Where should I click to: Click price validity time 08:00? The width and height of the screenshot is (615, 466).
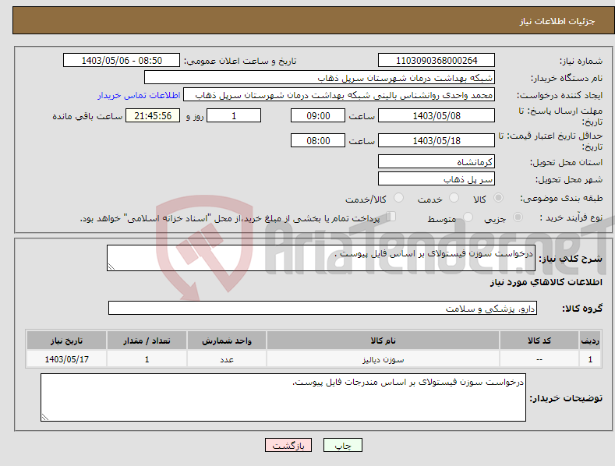click(318, 140)
